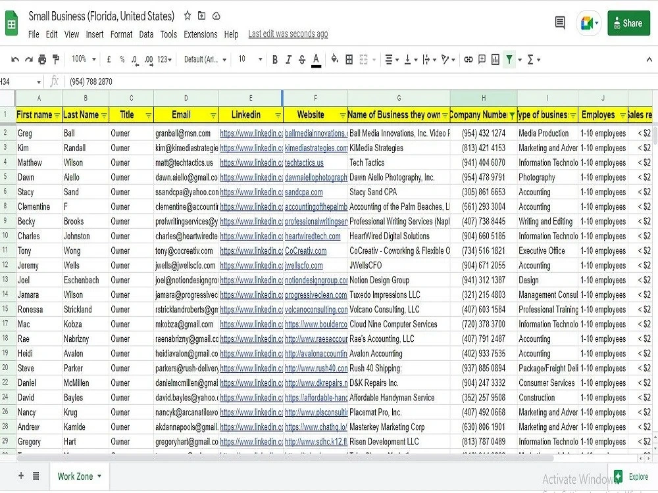This screenshot has width=658, height=493.
Task: Click the Insert comment icon
Action: click(482, 59)
